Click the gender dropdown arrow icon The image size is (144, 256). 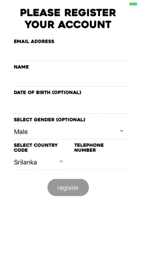pos(121,131)
